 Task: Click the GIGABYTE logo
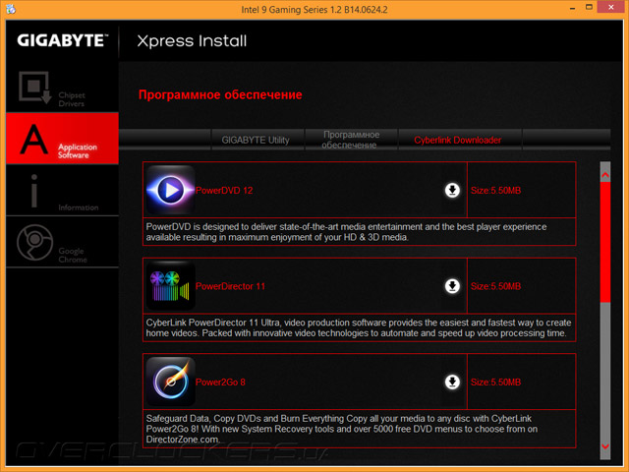63,40
